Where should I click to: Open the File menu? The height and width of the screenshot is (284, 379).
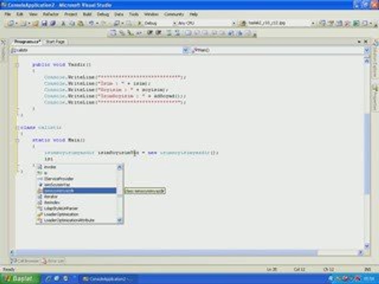pos(8,14)
